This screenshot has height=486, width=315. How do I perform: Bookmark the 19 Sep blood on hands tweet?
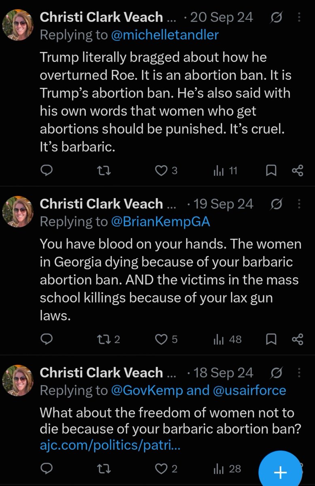click(x=270, y=339)
